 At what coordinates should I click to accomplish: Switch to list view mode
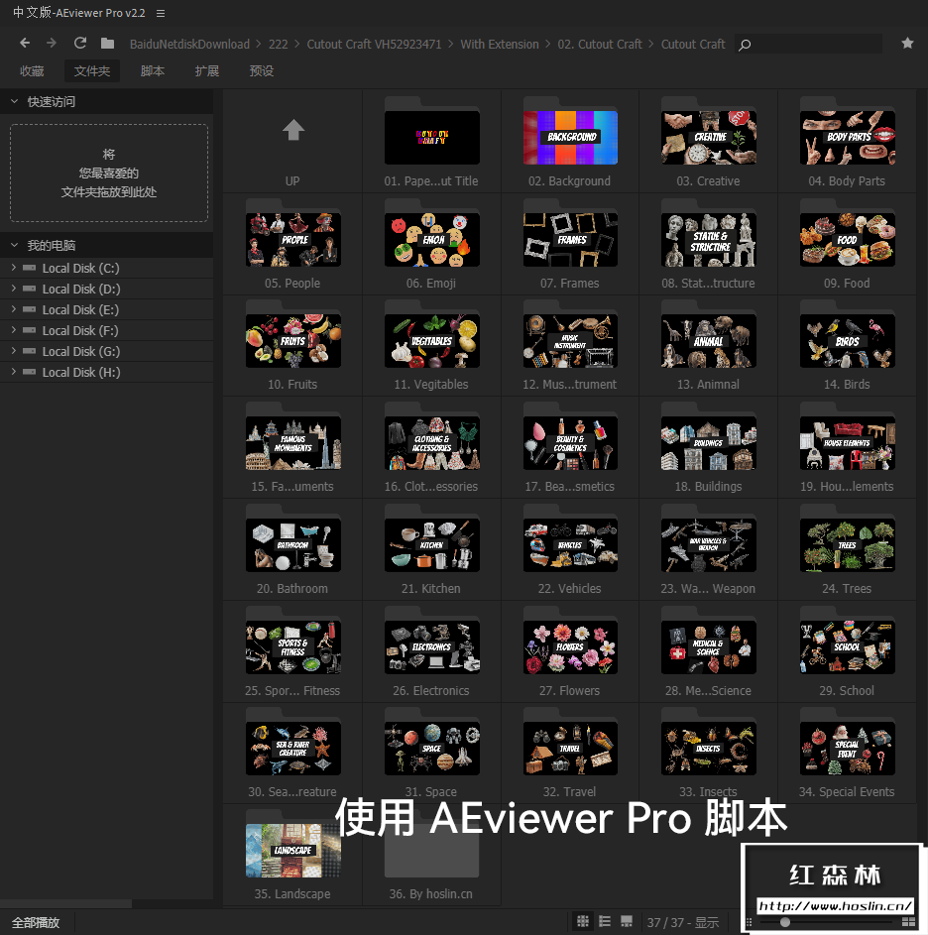point(604,921)
